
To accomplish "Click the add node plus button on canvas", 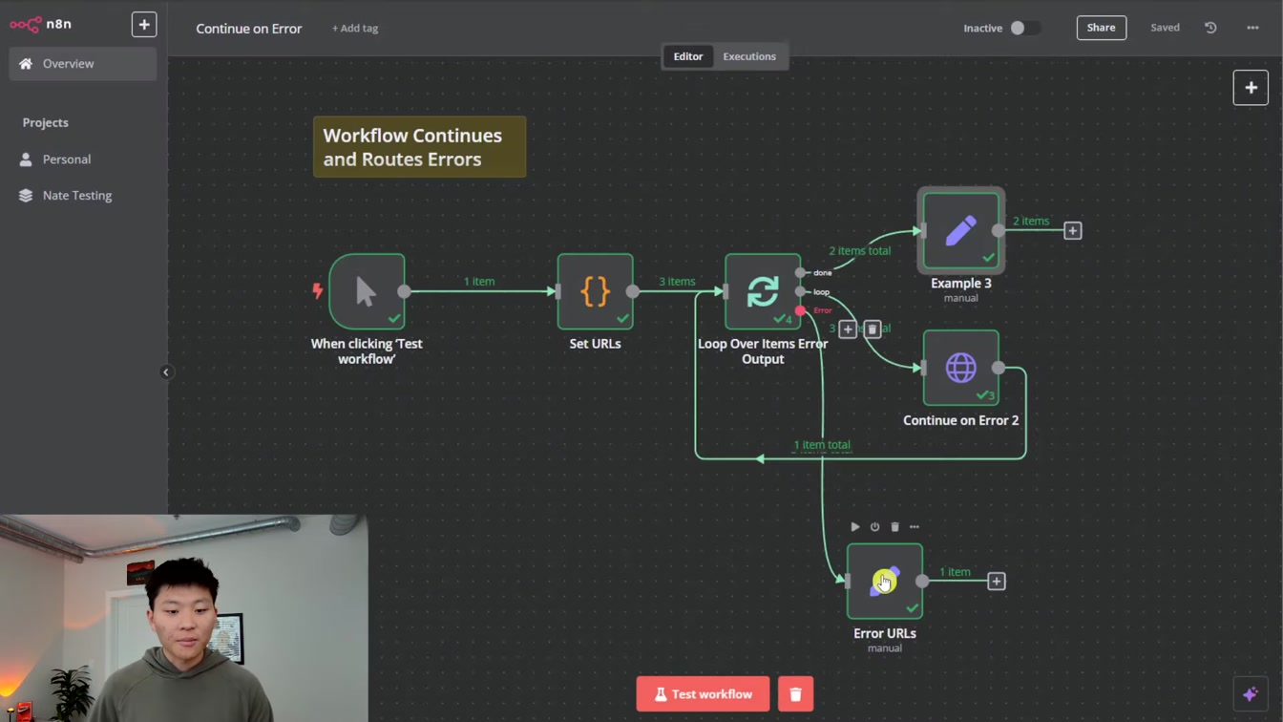I will pos(1251,88).
